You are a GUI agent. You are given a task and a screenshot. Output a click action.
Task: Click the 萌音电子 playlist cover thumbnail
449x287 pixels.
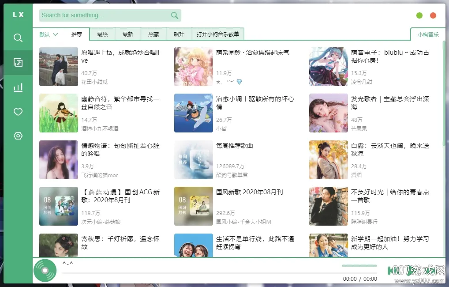[328, 67]
